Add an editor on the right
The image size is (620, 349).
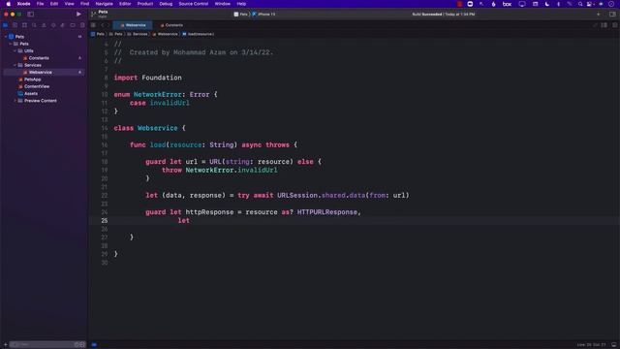pyautogui.click(x=614, y=25)
